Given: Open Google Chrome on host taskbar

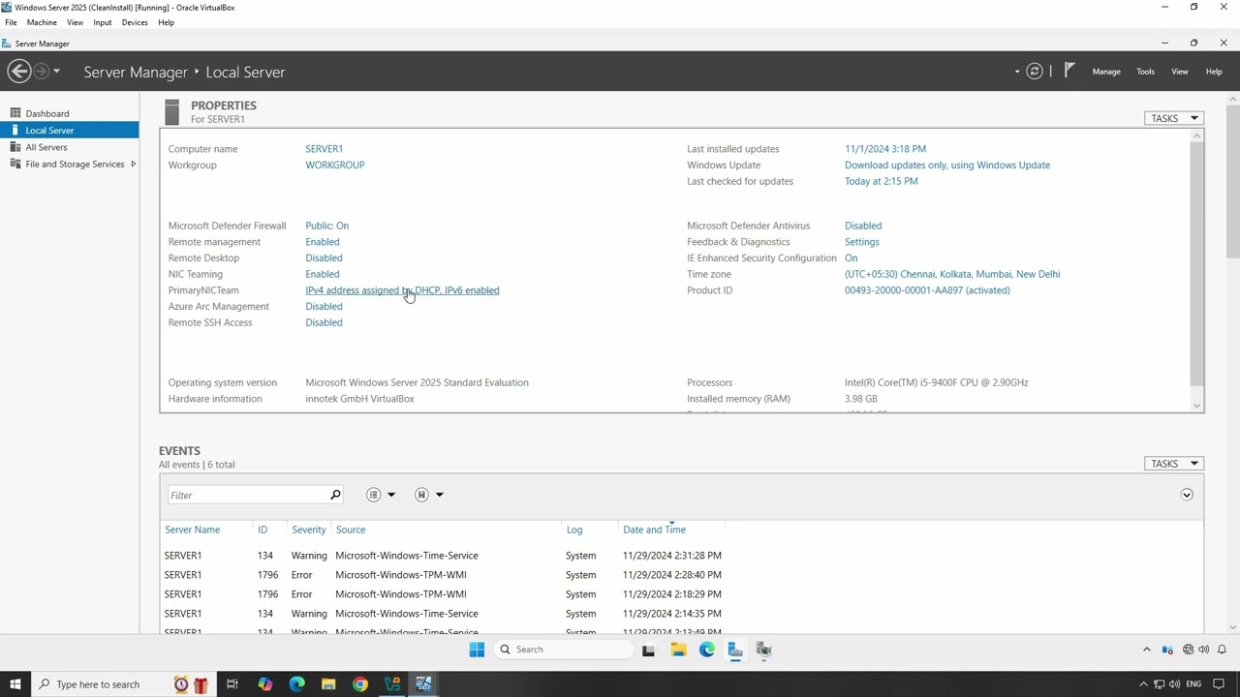Looking at the screenshot, I should (360, 684).
